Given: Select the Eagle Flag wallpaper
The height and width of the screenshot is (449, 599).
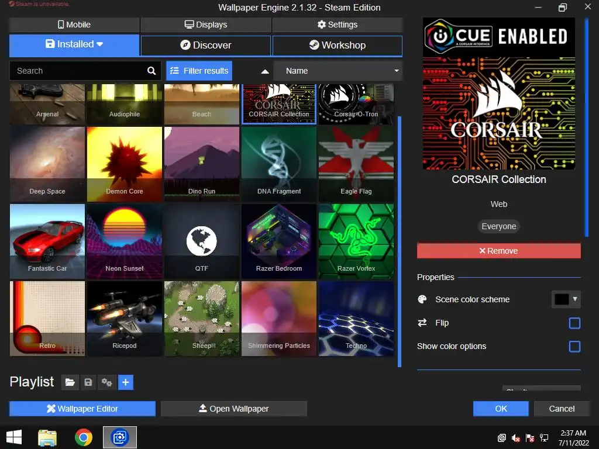Looking at the screenshot, I should point(356,164).
